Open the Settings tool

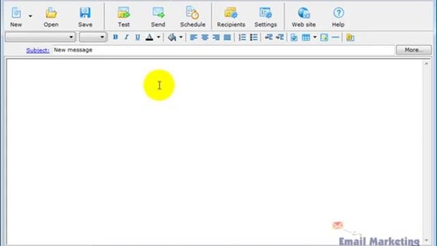tap(266, 17)
